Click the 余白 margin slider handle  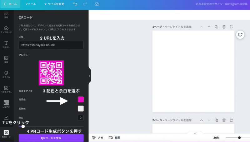tap(23, 126)
